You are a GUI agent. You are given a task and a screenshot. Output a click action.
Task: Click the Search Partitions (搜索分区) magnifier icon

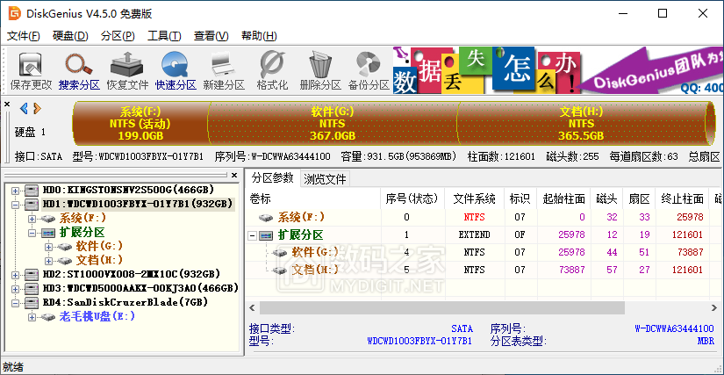tap(79, 65)
